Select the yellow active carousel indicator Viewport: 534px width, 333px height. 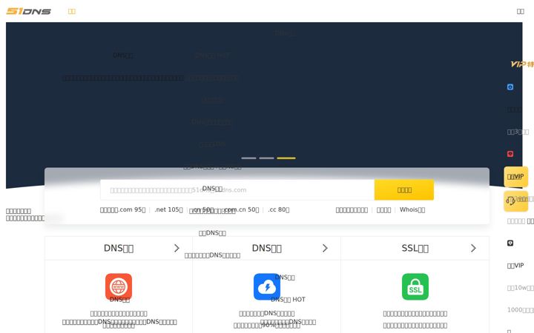coord(286,158)
